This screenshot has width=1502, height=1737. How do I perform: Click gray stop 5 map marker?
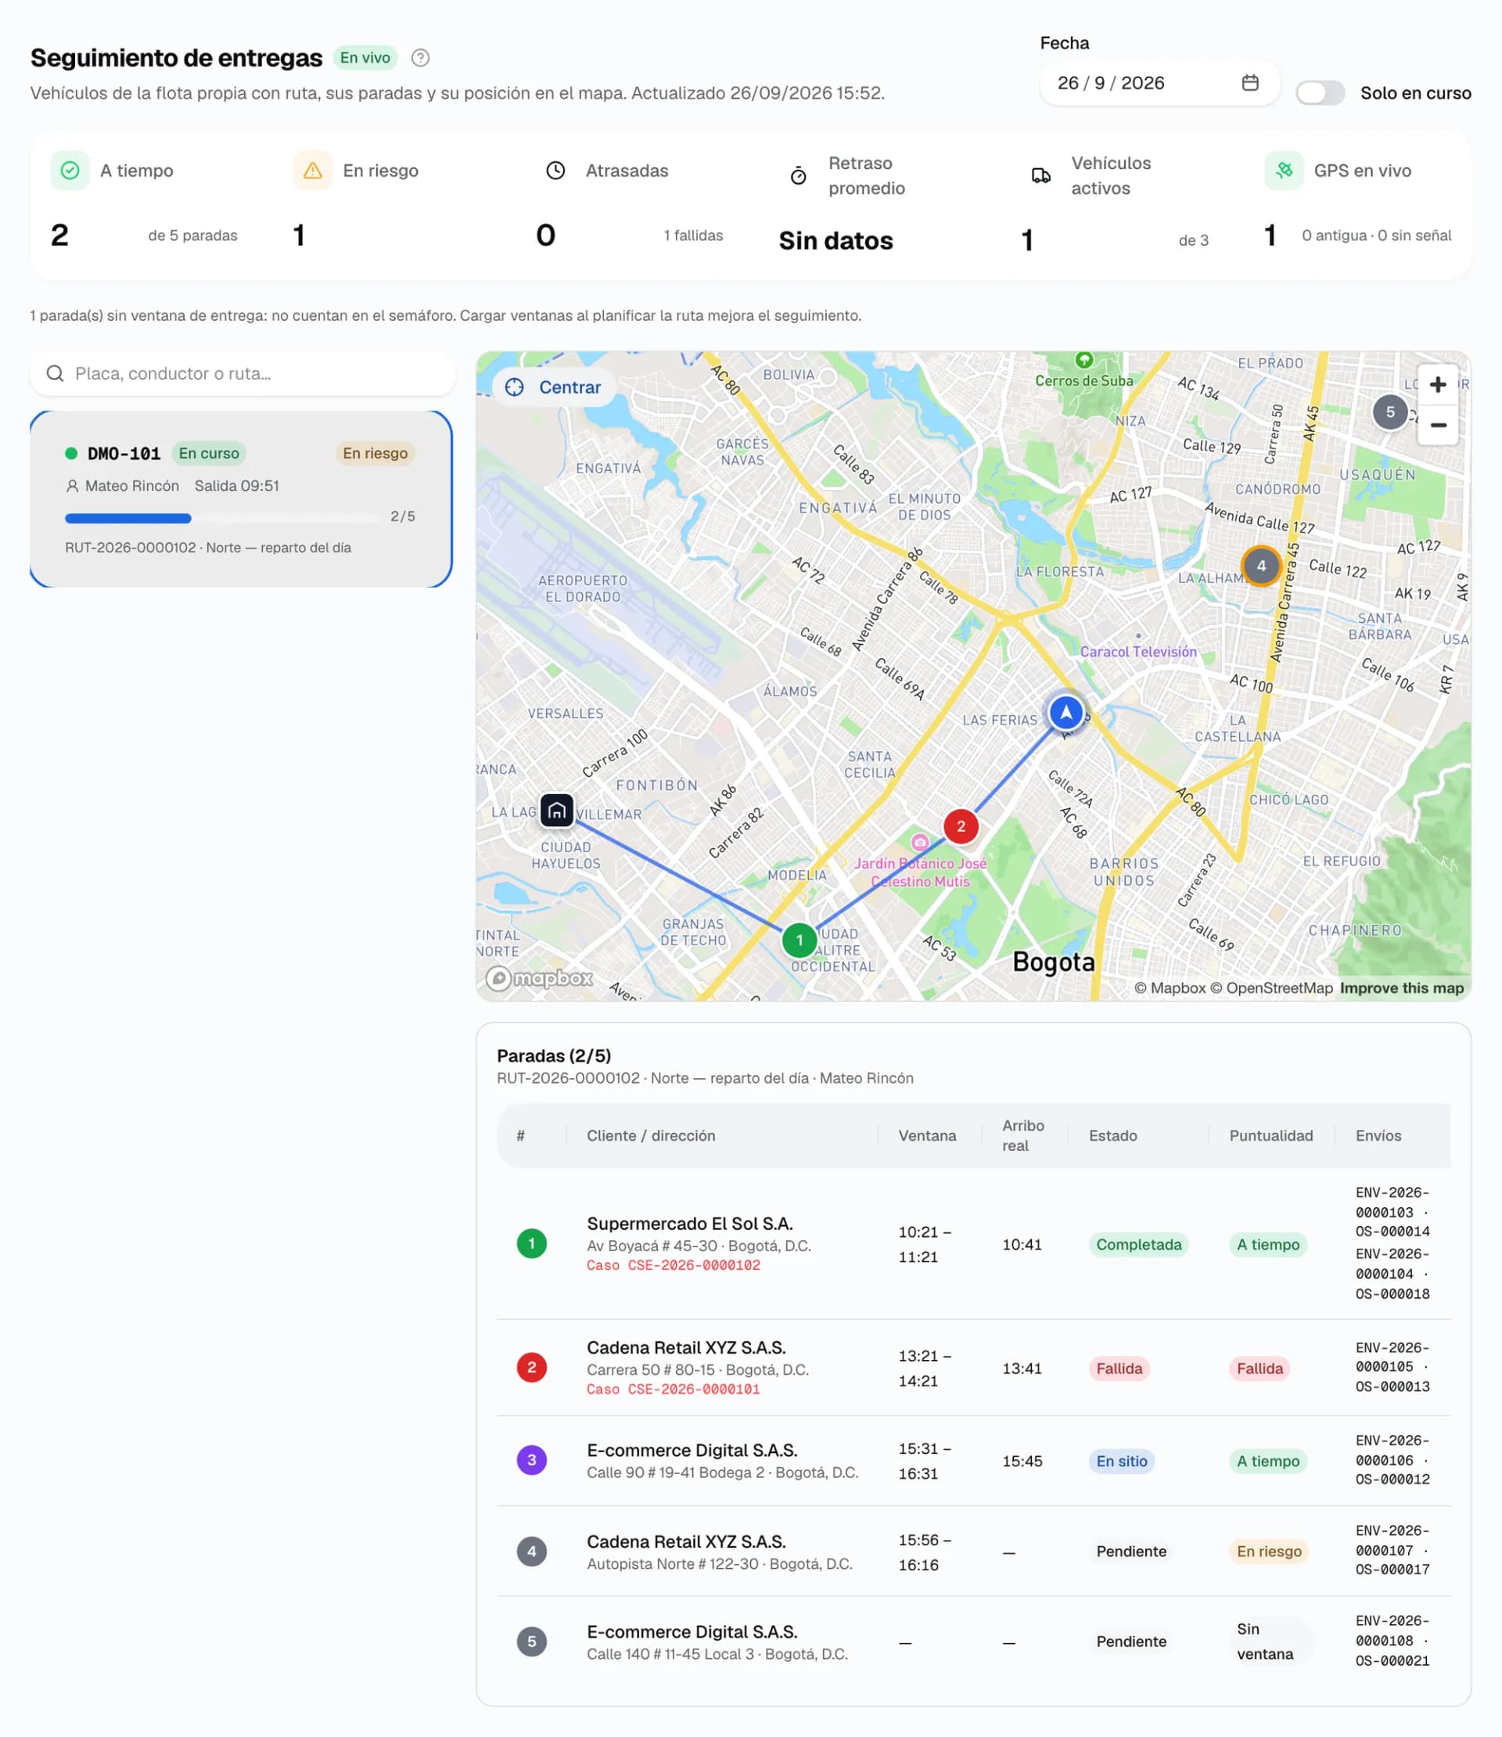point(1389,412)
